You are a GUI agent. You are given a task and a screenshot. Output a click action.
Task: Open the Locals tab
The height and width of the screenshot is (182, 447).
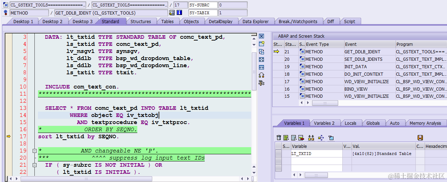point(351,123)
